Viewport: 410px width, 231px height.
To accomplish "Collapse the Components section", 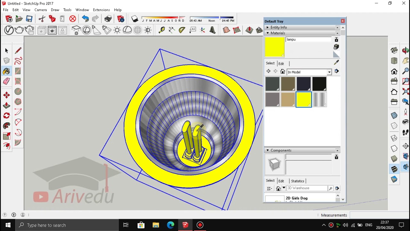I will pos(267,150).
